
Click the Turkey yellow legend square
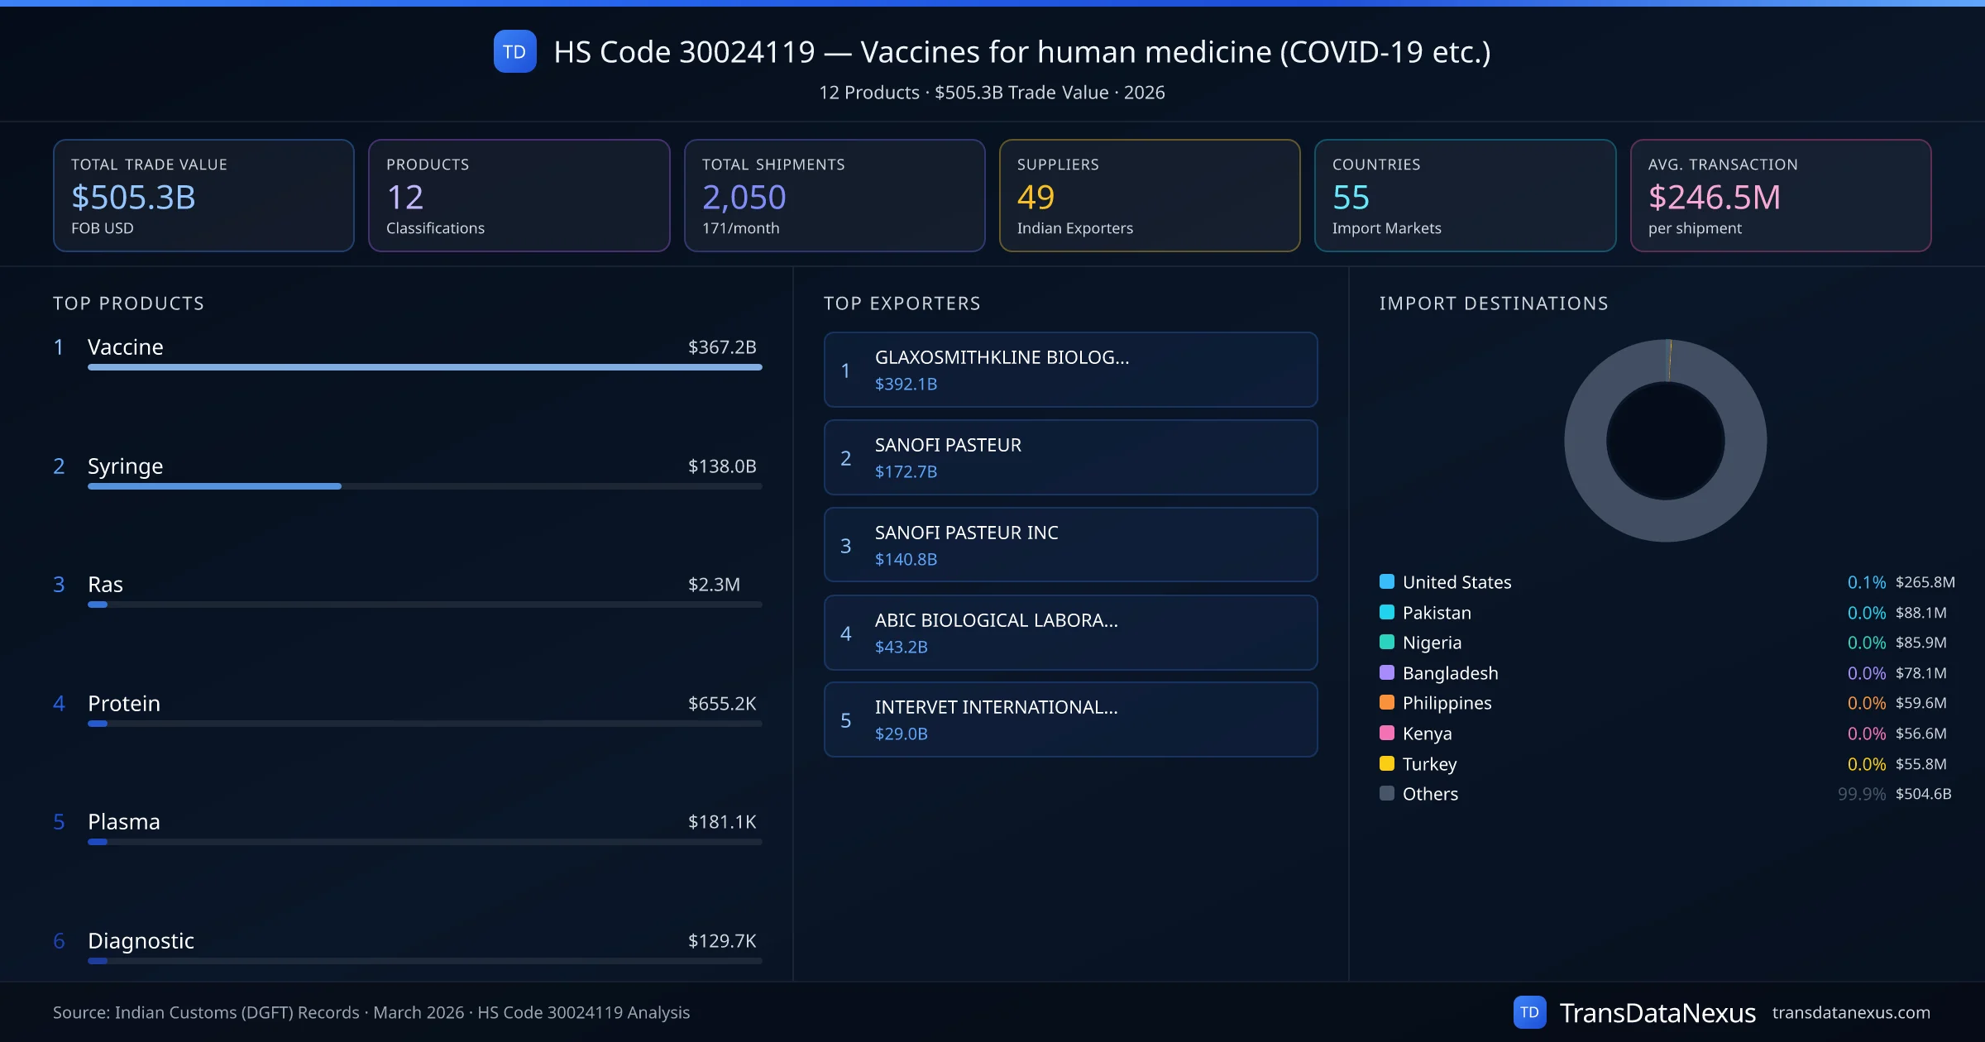pyautogui.click(x=1387, y=763)
